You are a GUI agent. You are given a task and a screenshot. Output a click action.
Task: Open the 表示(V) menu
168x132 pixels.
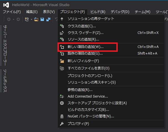(x=49, y=12)
